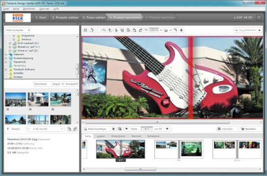This screenshot has height=176, width=267.
Task: Open the Zeigen dropdown
Action: pos(58,84)
